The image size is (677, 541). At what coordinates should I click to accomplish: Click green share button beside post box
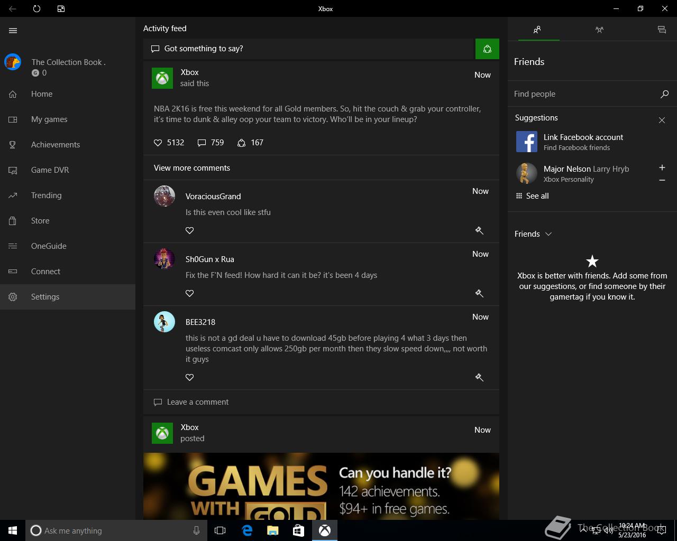487,49
